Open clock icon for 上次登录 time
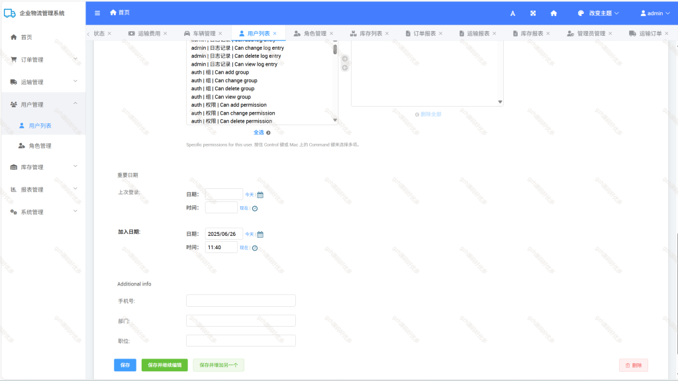Viewport: 678px width, 381px height. tap(255, 208)
